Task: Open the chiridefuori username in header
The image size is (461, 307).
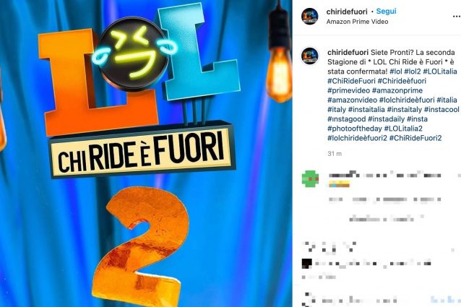Action: 347,12
